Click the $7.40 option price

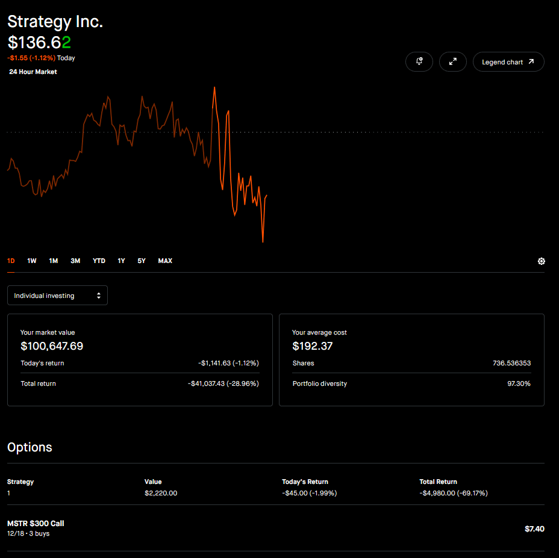click(534, 529)
